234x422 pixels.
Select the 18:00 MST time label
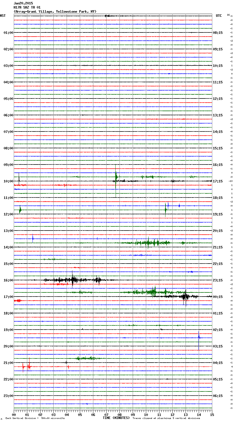pos(8,313)
